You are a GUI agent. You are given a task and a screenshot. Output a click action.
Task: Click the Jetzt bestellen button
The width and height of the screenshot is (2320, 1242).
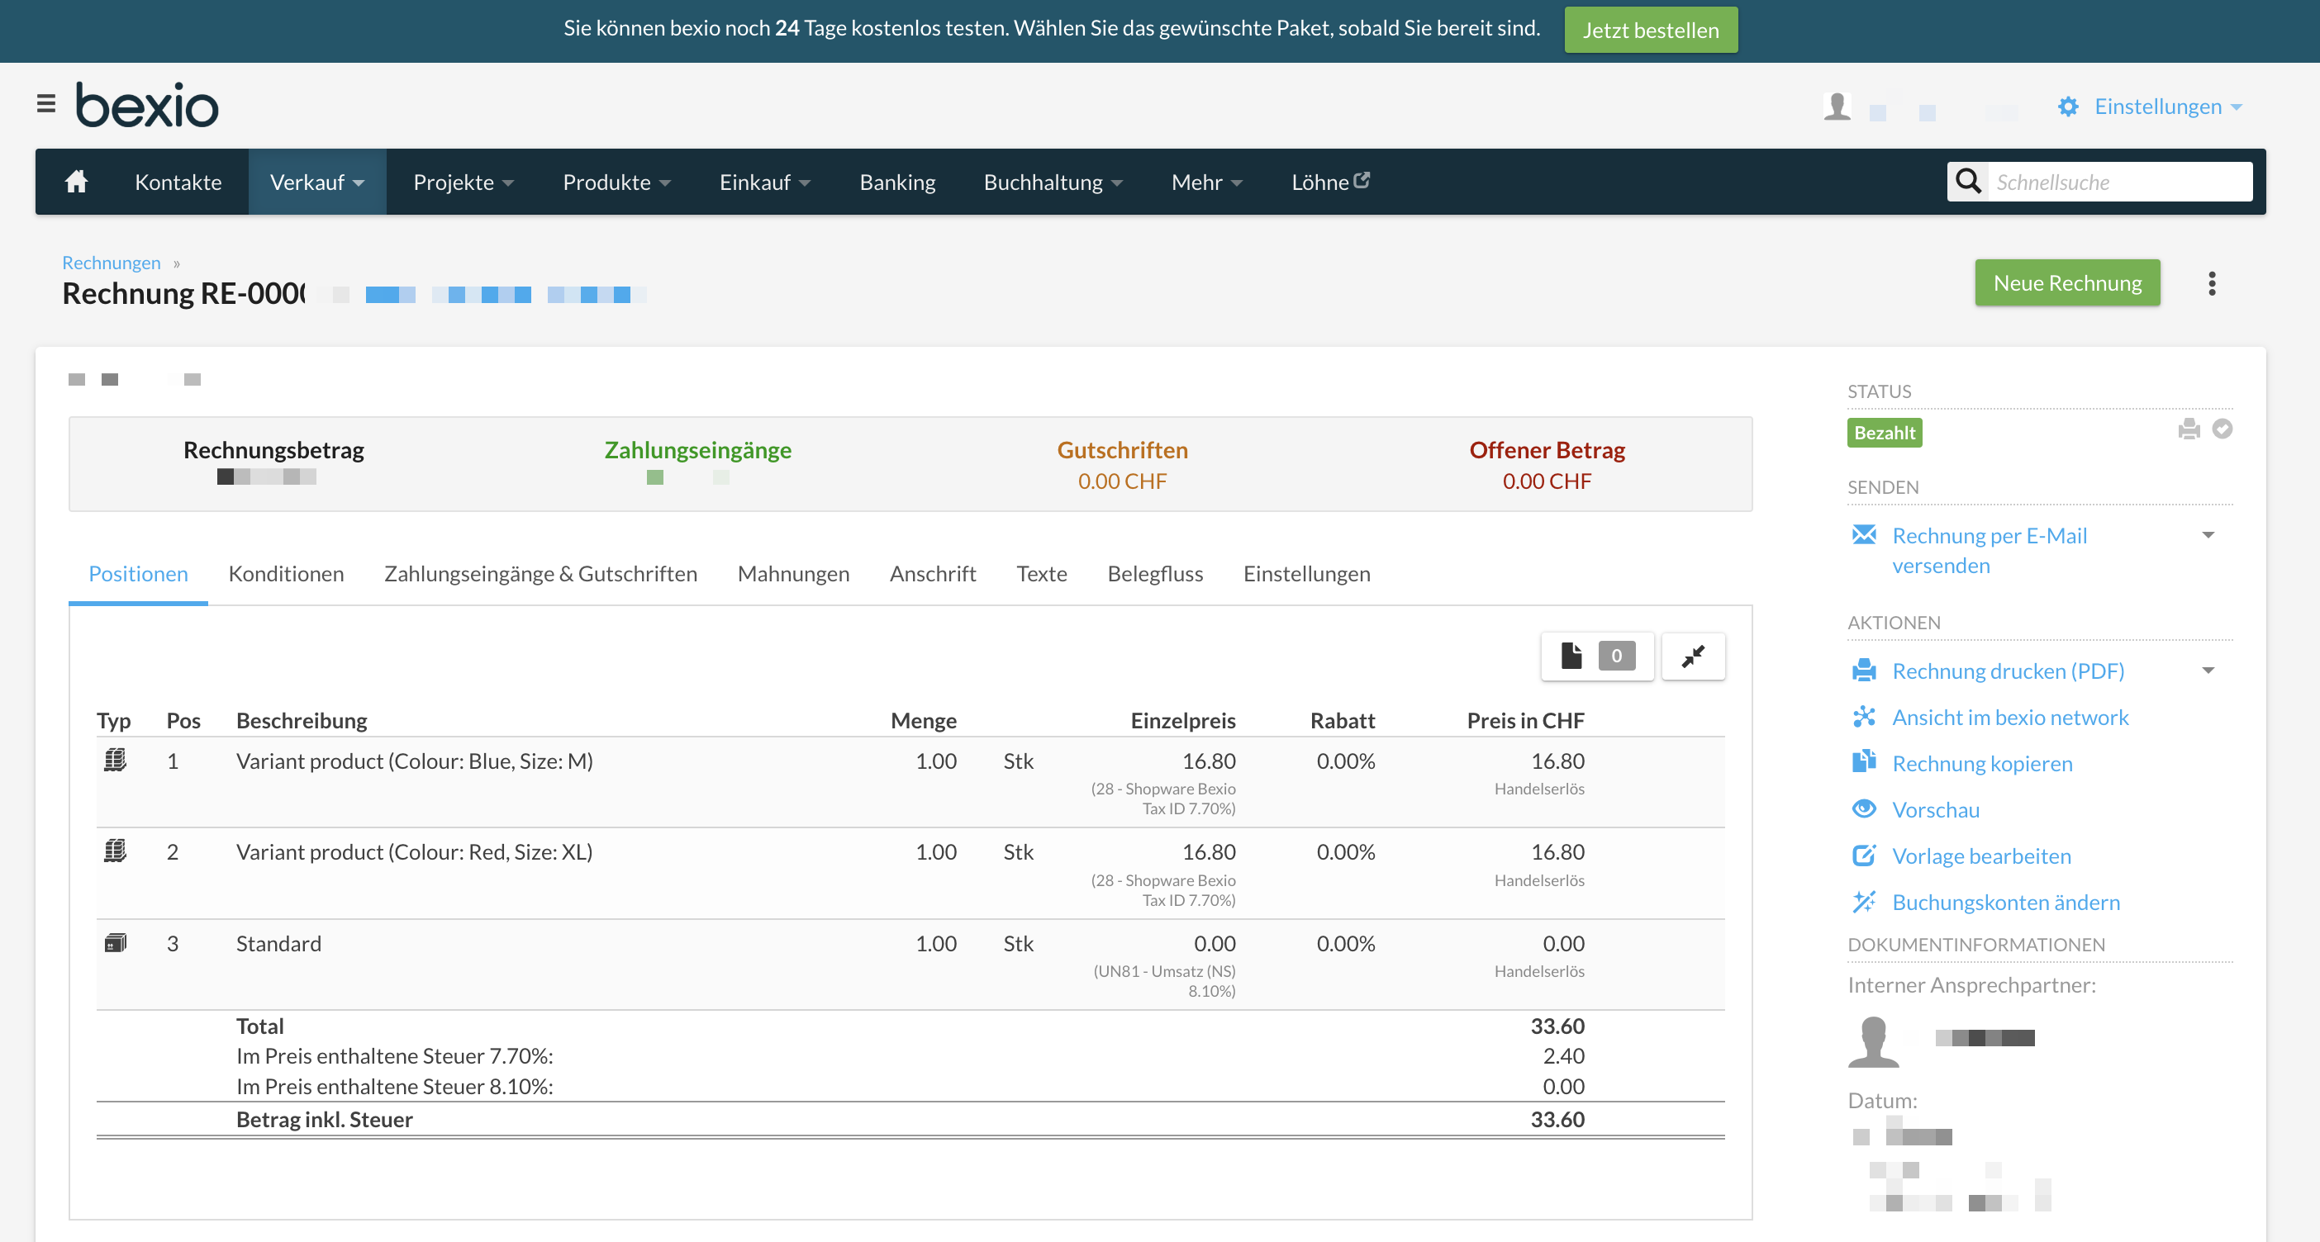coord(1651,29)
